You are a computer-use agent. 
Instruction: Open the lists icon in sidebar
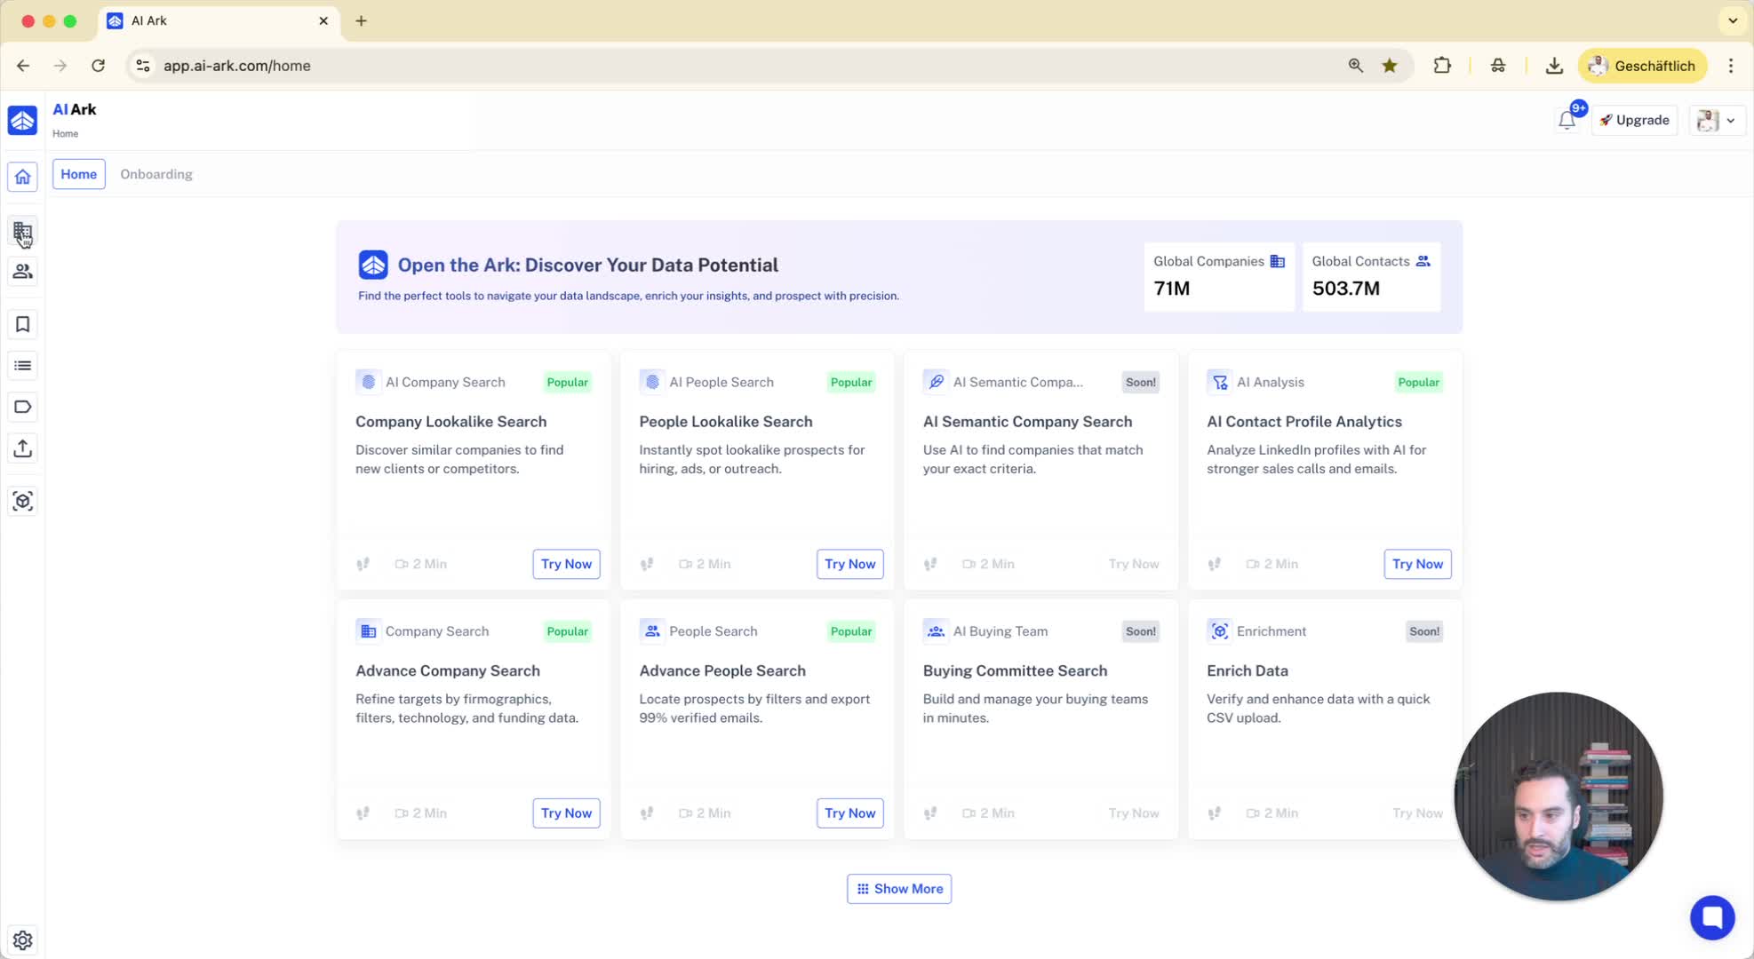pyautogui.click(x=22, y=366)
